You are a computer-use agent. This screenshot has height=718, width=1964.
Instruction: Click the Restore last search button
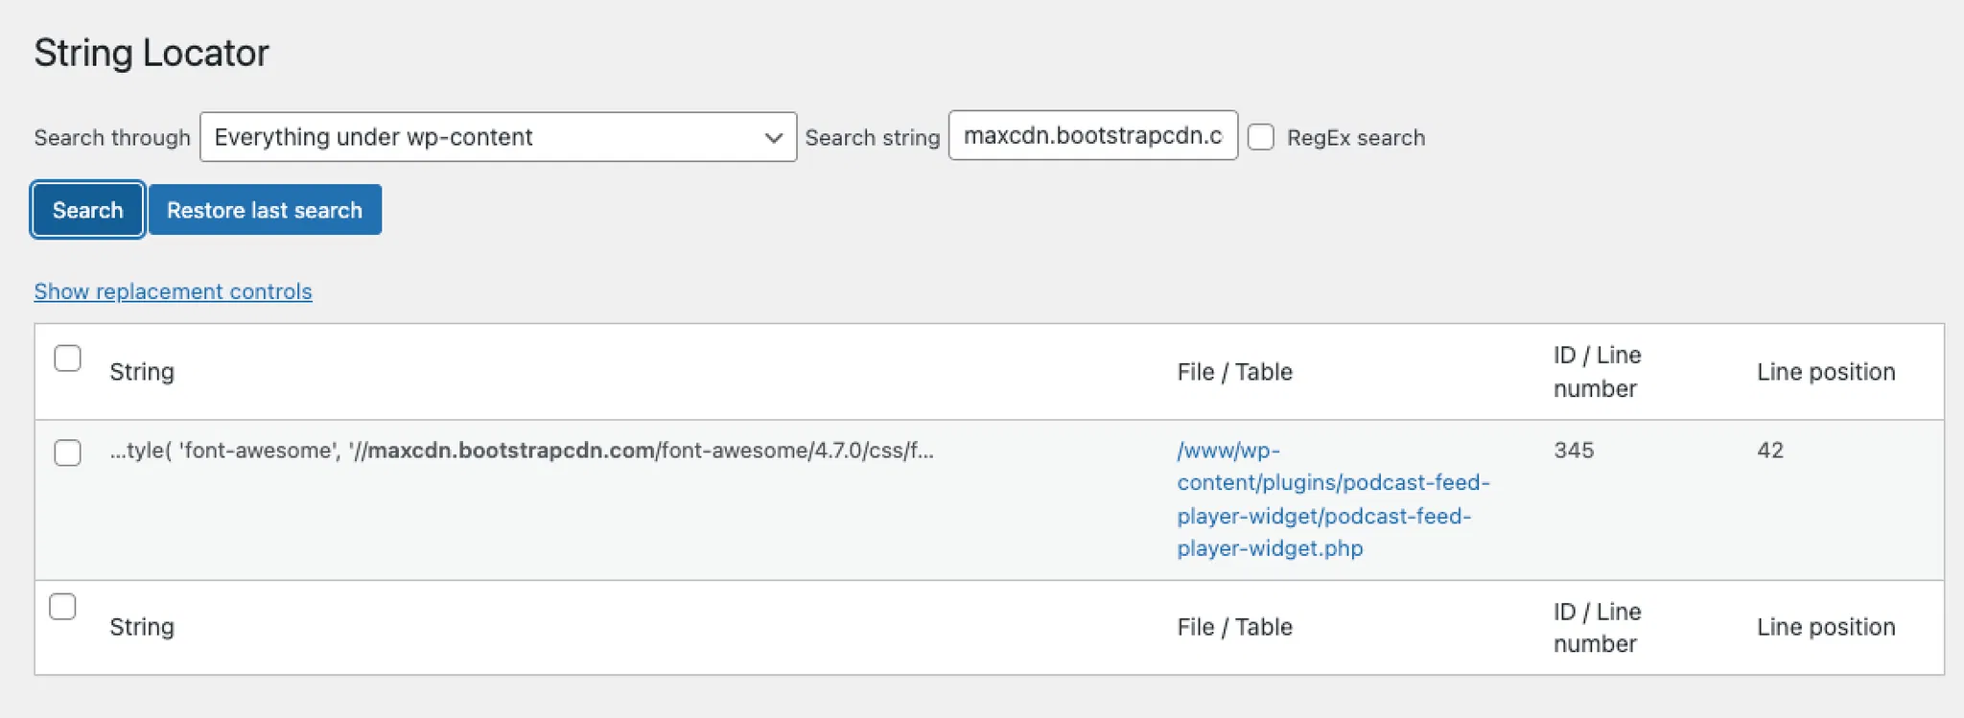click(x=265, y=210)
